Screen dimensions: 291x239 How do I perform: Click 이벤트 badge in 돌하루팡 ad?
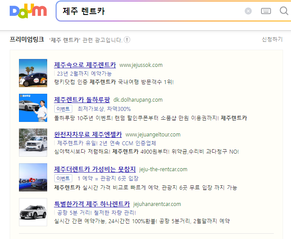pyautogui.click(x=63, y=109)
